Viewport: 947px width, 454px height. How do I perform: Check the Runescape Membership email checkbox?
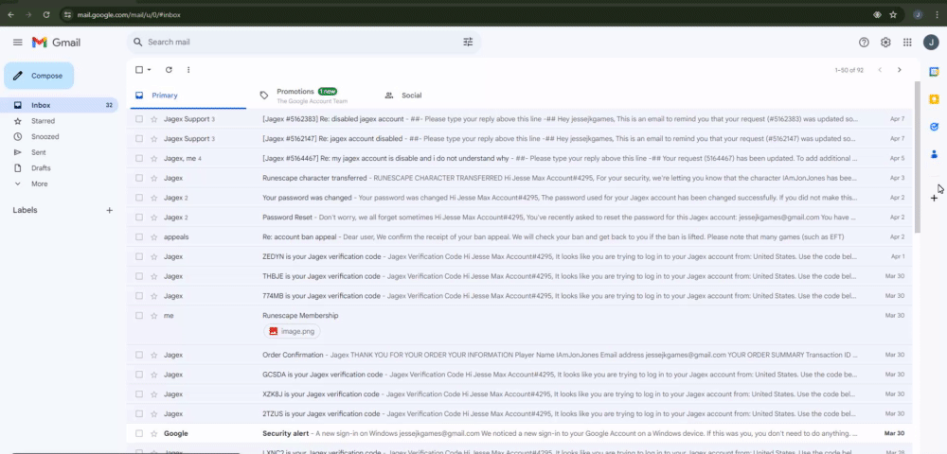point(139,315)
